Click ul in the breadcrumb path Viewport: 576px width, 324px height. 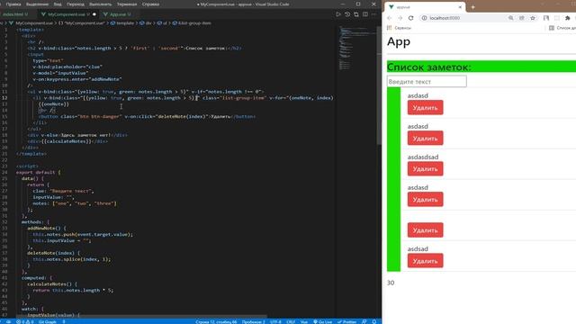[x=162, y=23]
